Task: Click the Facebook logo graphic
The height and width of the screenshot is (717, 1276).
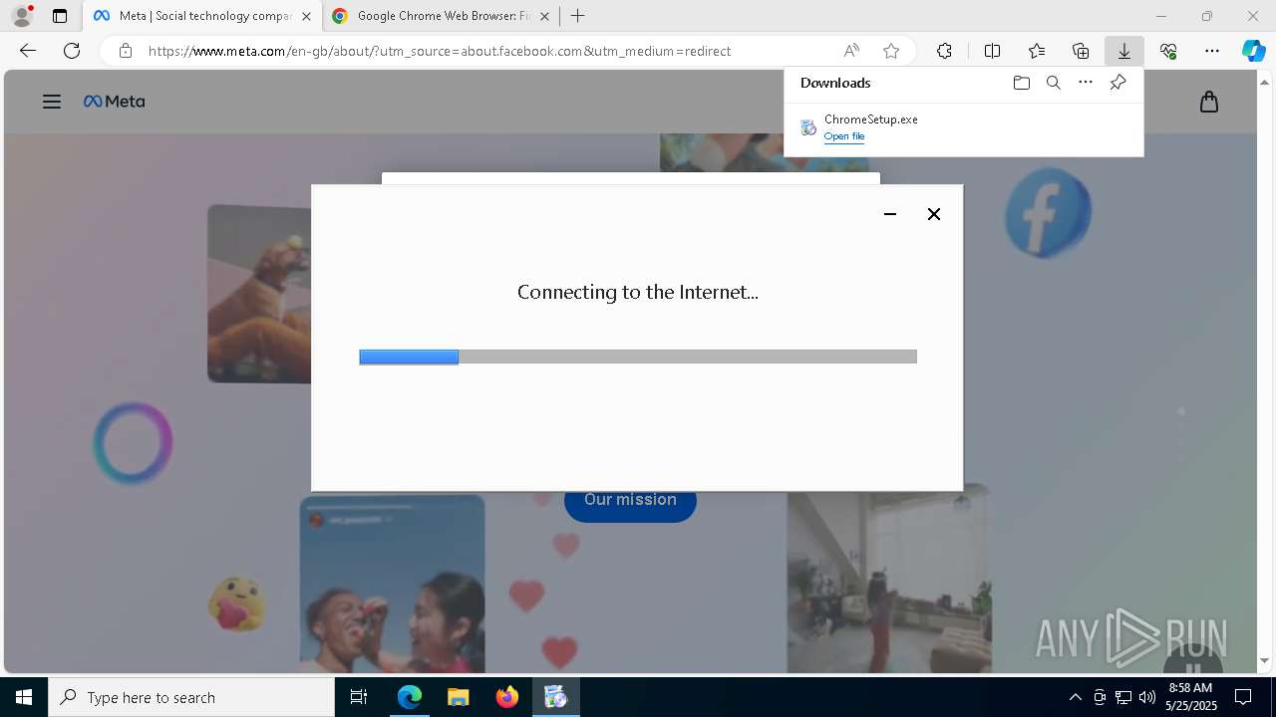Action: [1048, 213]
